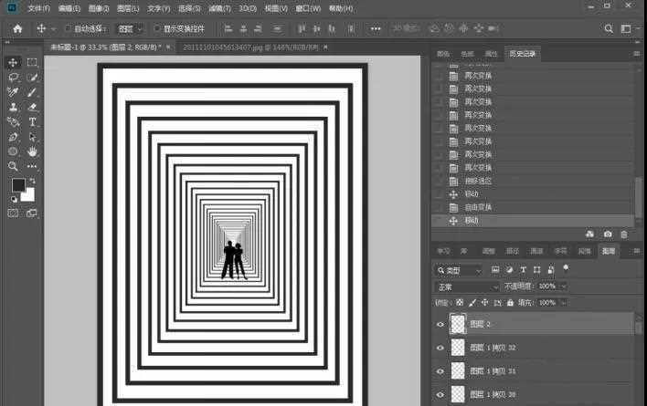Open the blend mode 正常 dropdown
This screenshot has width=647, height=406.
(467, 287)
